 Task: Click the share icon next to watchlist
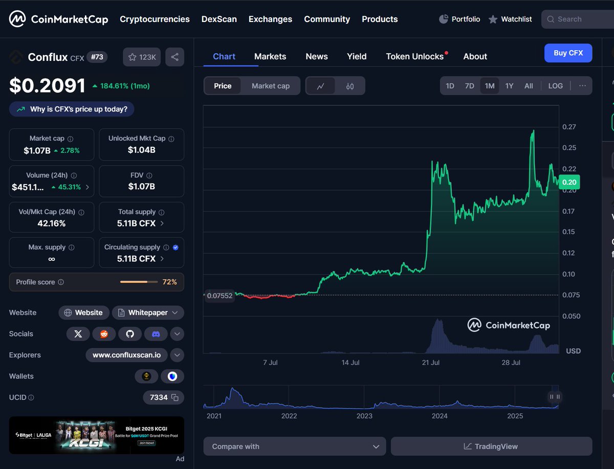point(175,57)
